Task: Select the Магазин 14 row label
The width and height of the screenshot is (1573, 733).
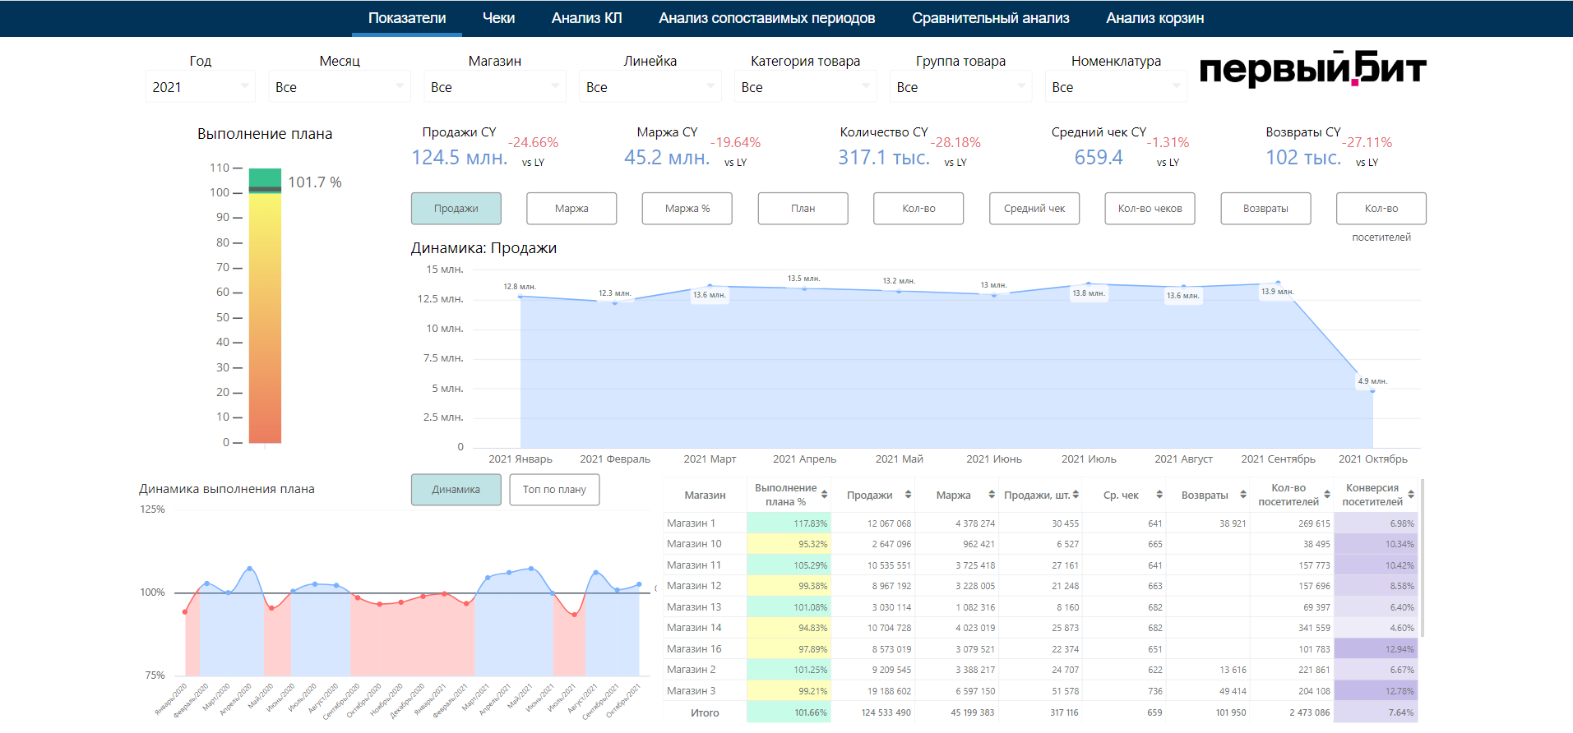Action: click(x=694, y=628)
